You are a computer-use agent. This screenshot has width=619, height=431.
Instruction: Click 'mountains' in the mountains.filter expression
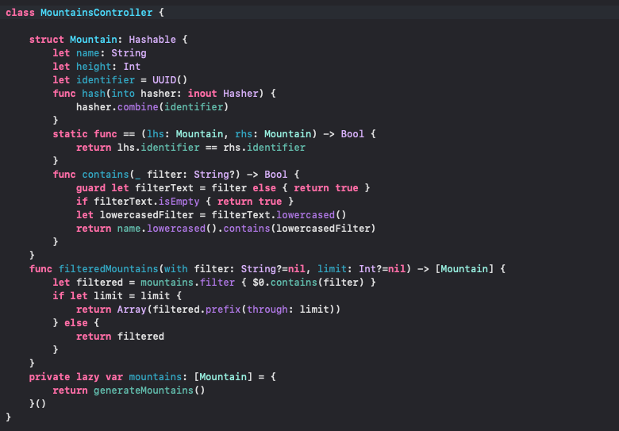[x=167, y=283]
